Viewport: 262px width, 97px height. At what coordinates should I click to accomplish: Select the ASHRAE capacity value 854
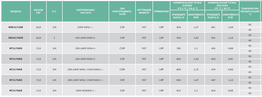click(179, 80)
